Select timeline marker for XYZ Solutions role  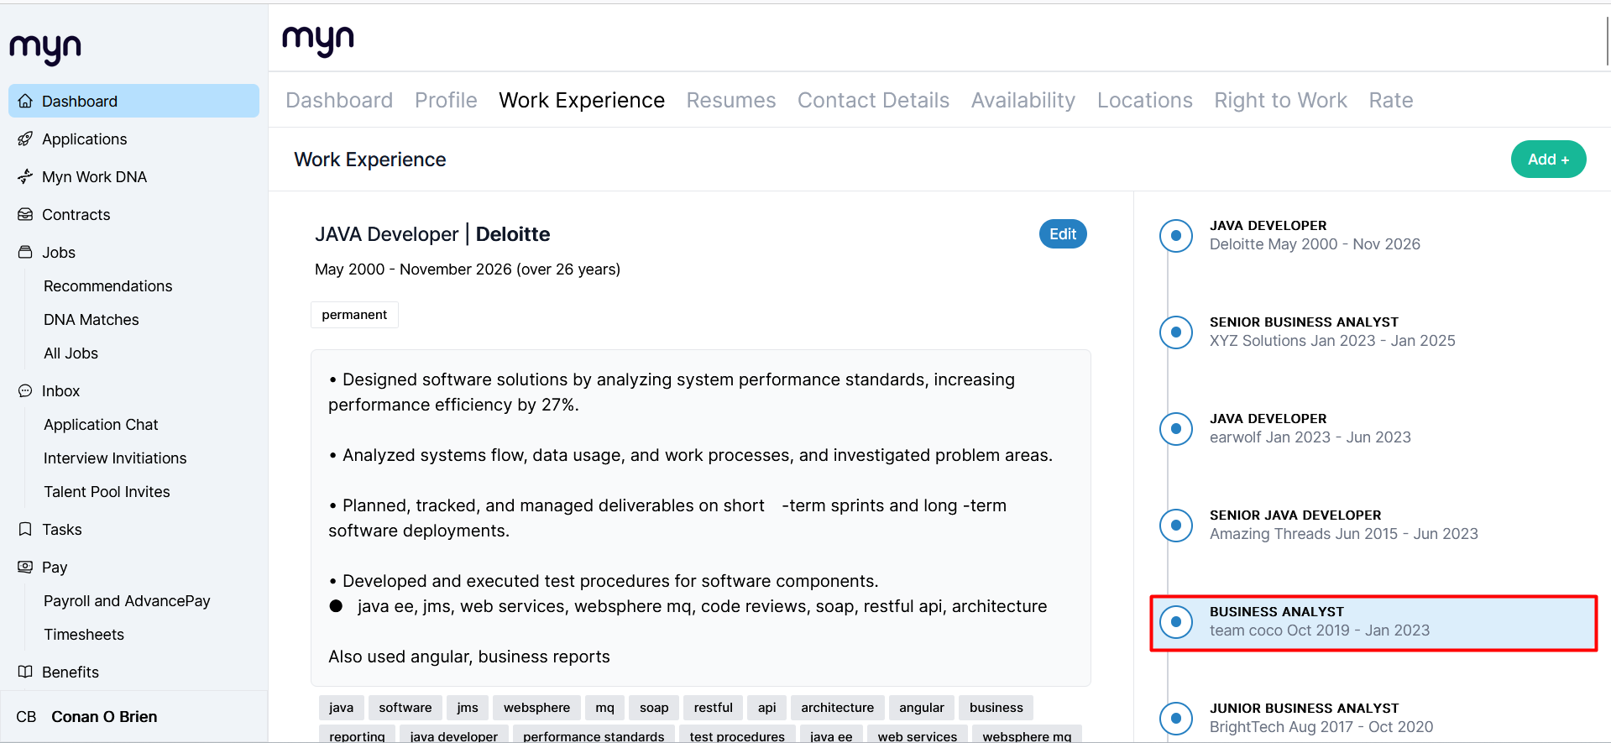point(1176,332)
